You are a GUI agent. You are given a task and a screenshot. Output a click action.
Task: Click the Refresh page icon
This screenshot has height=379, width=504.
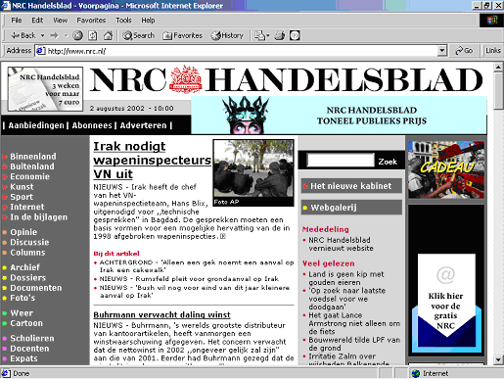tap(93, 35)
